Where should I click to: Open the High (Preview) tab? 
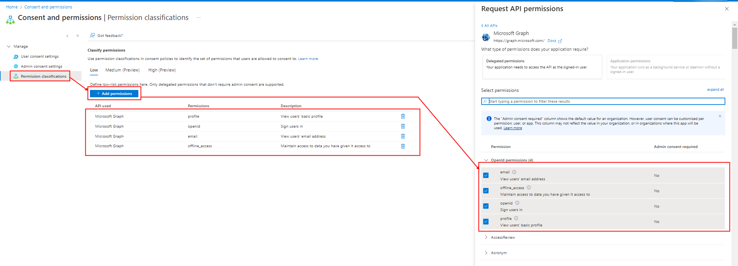point(162,70)
